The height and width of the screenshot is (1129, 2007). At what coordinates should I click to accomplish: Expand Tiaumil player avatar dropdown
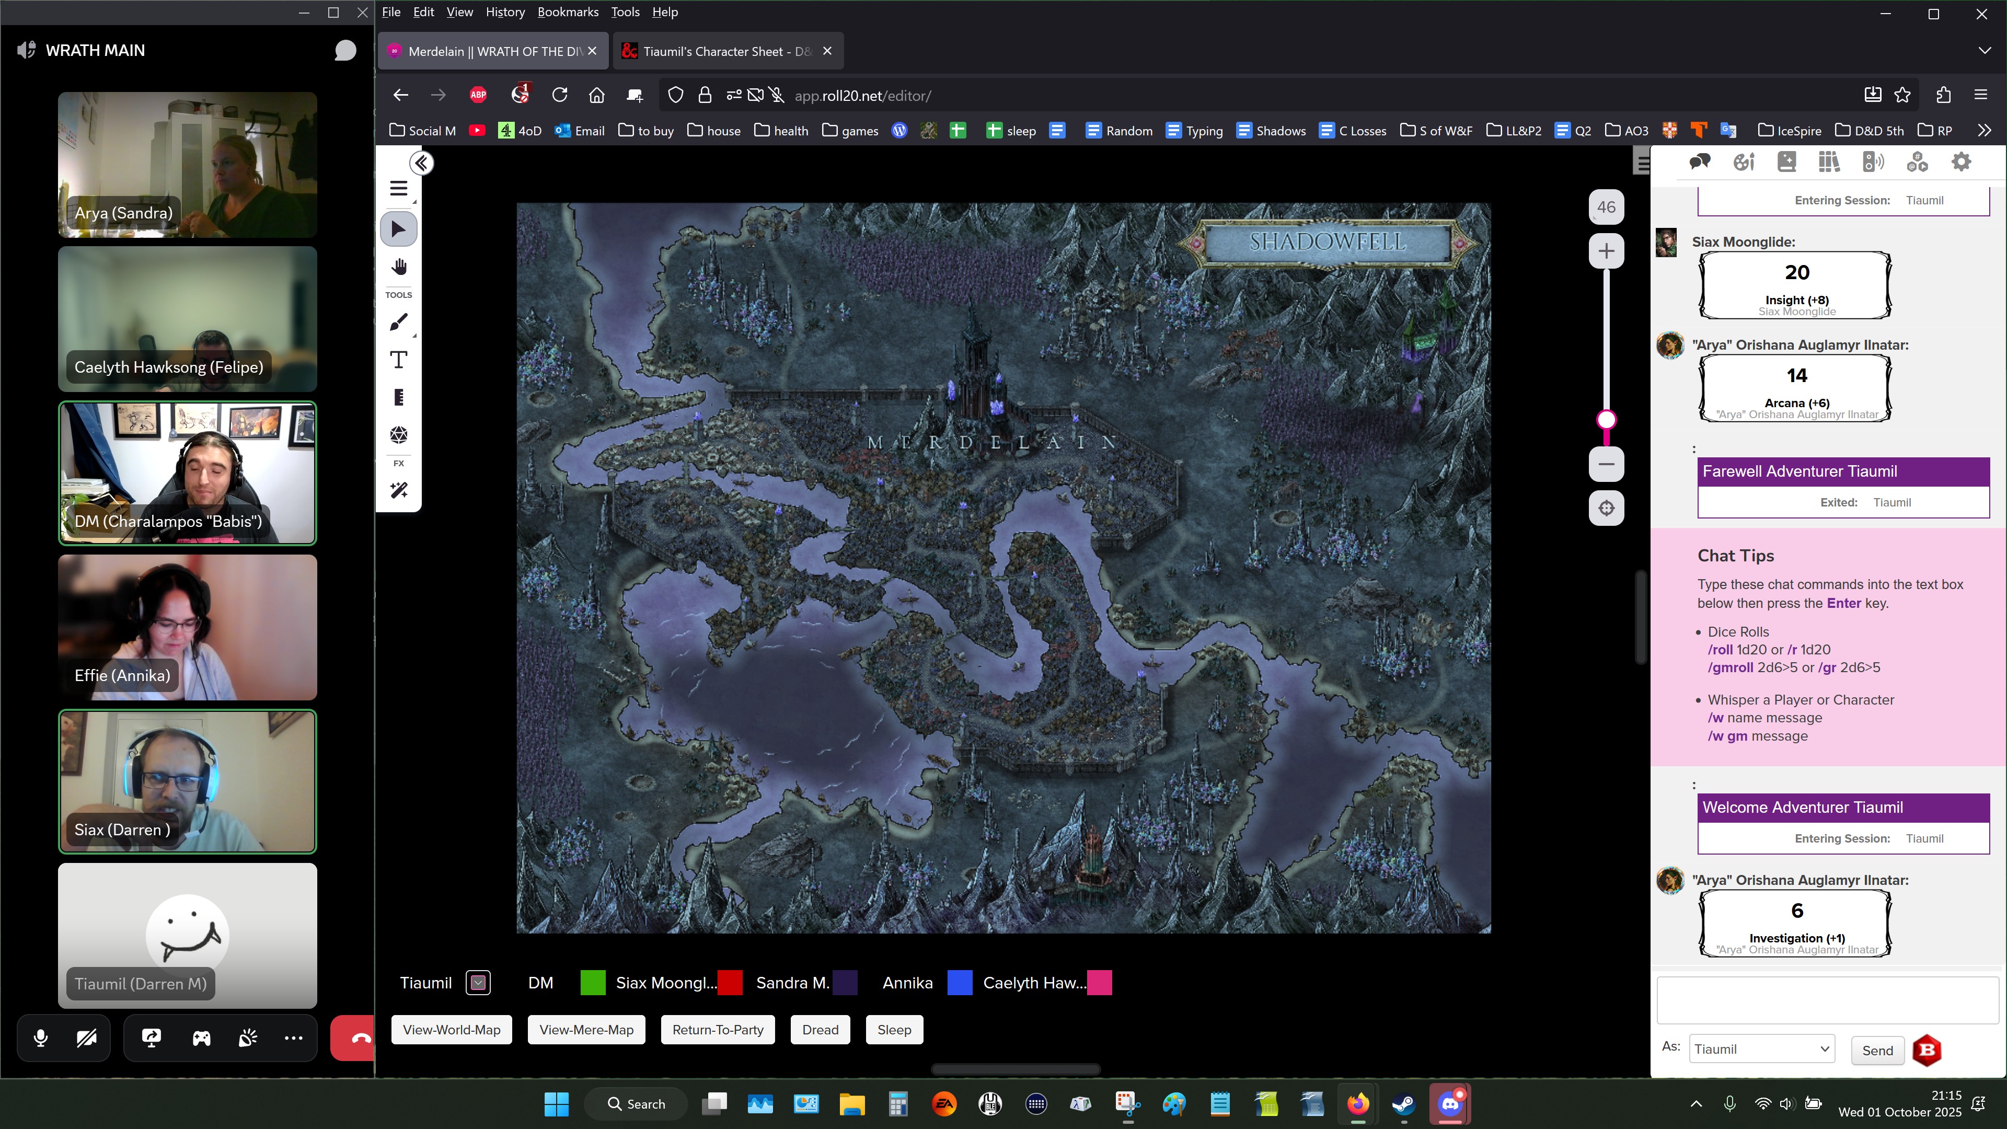click(x=478, y=983)
